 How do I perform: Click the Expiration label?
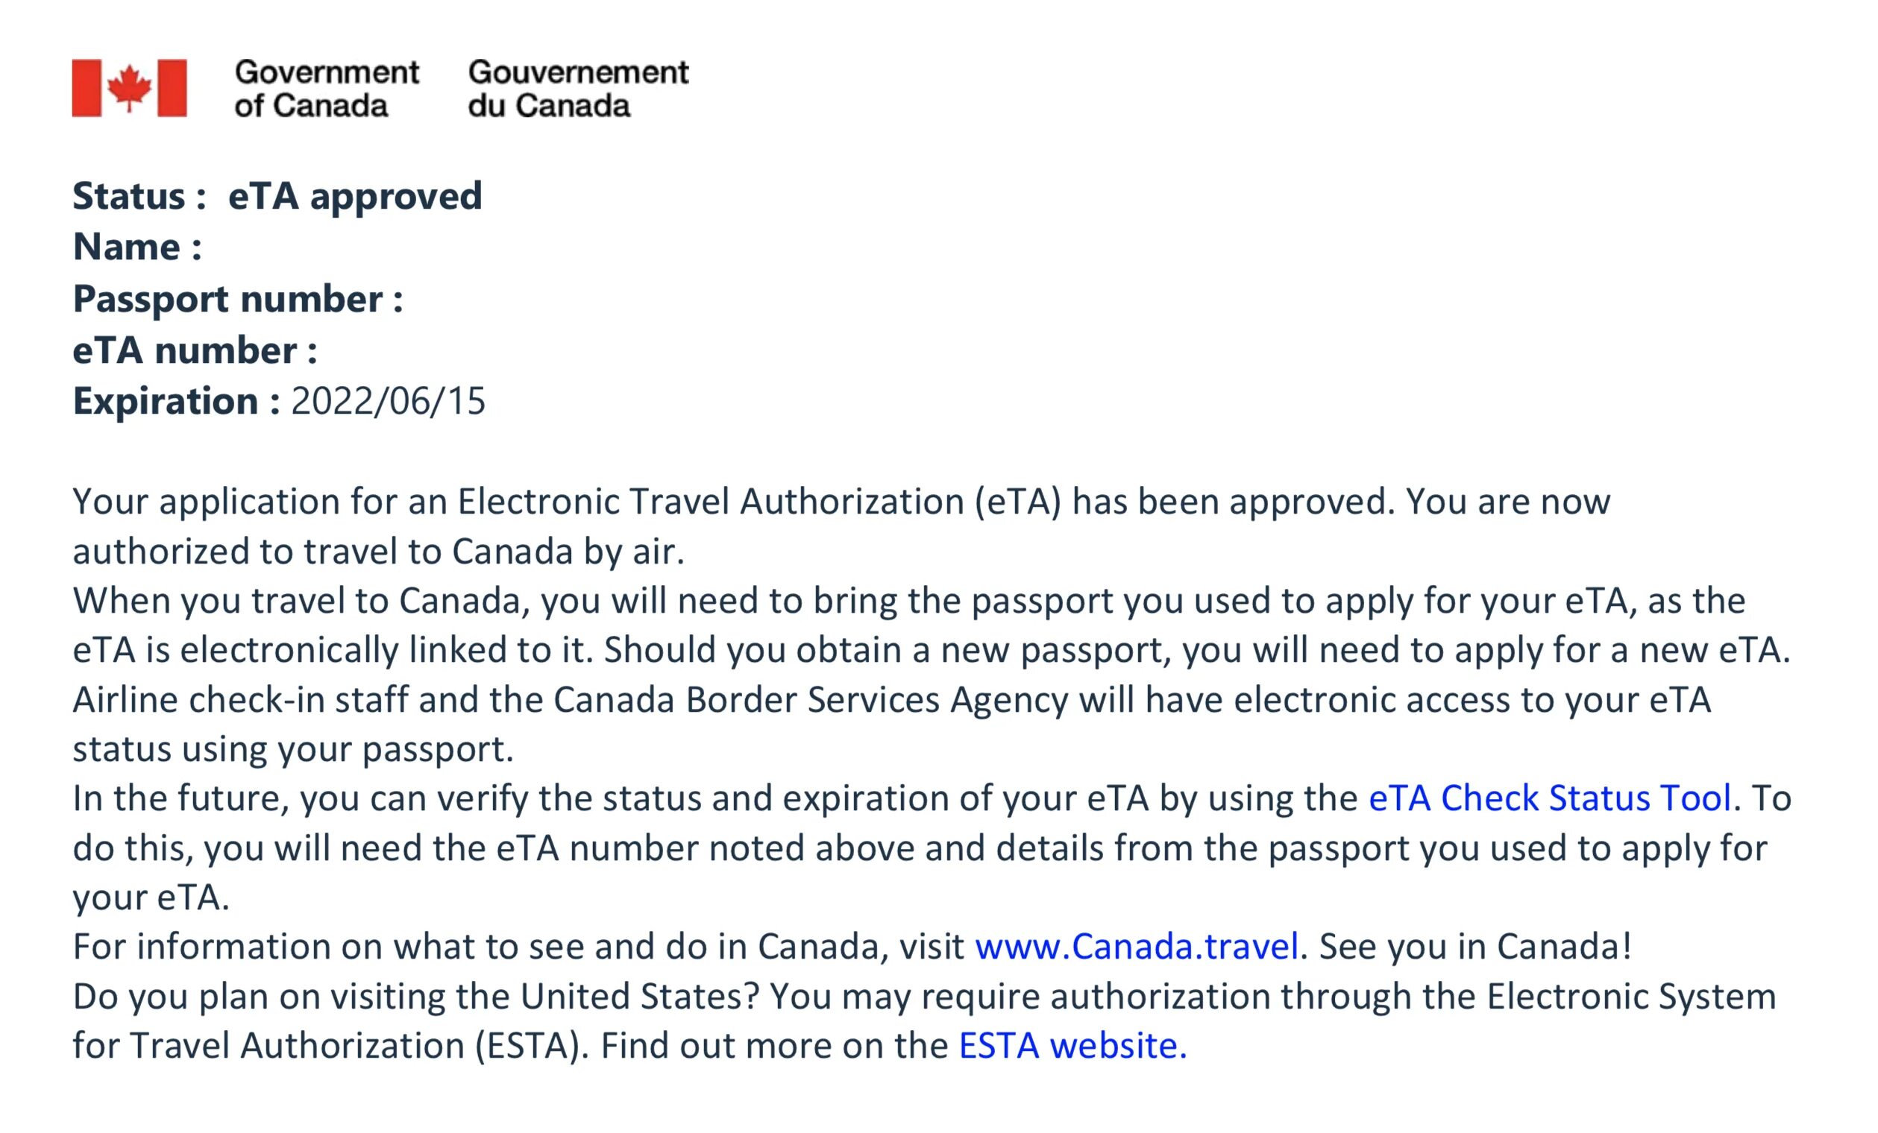[176, 402]
